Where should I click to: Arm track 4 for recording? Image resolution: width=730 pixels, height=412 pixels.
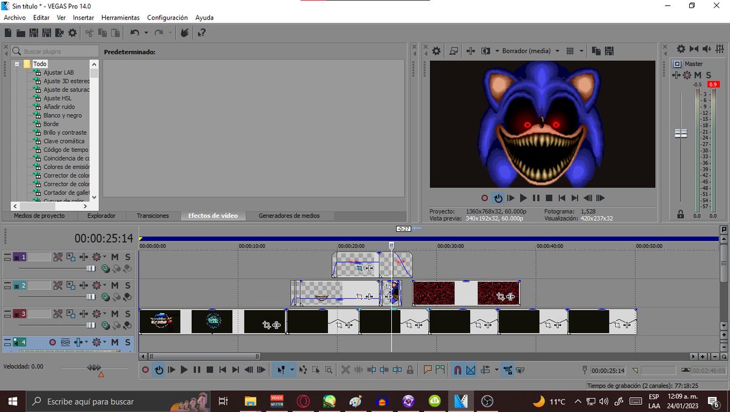[x=53, y=343]
